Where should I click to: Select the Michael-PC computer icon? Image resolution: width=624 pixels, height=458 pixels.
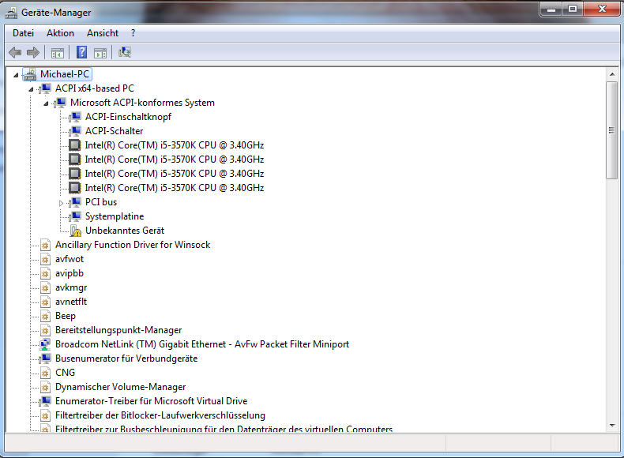pos(30,74)
